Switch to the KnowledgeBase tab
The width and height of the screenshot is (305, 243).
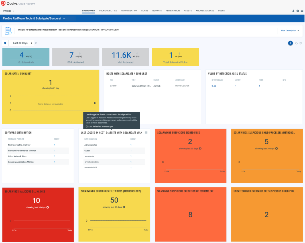205,11
